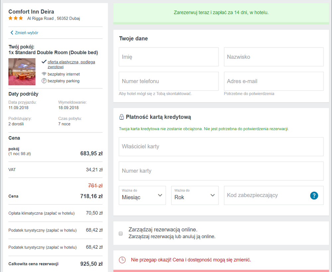Viewport: 332px width, 272px height.
Task: Click into the Adres e-mail field
Action: [x=274, y=81]
